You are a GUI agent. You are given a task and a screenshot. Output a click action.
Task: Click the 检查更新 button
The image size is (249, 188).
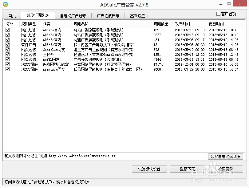[x=226, y=169]
